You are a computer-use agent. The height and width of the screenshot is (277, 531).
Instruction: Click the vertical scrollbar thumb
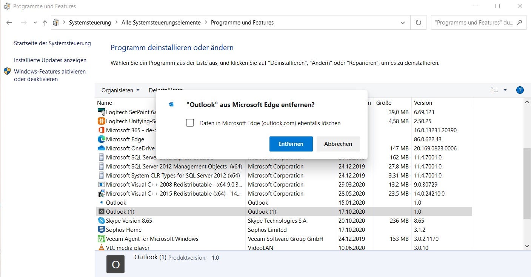[x=527, y=183]
